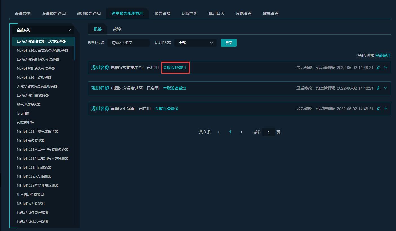Focus the 前往 page number field
This screenshot has width=396, height=231.
pyautogui.click(x=269, y=132)
